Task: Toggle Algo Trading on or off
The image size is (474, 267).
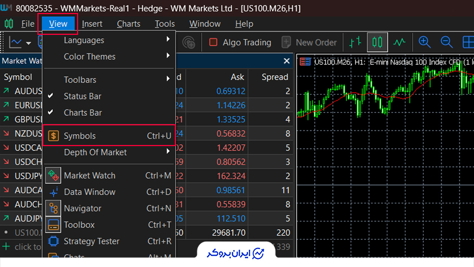Action: pos(240,43)
